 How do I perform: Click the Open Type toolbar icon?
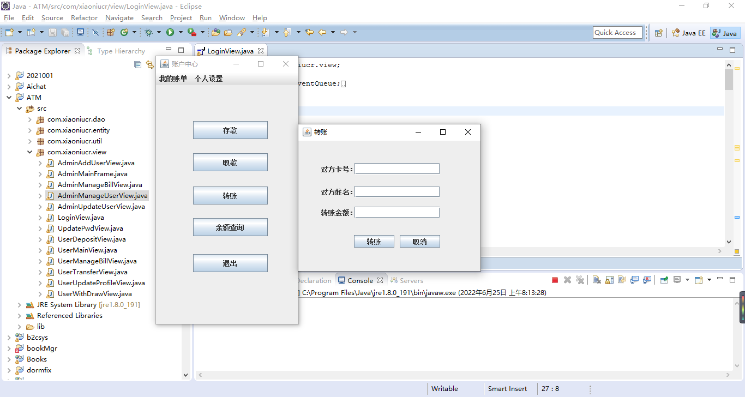216,32
